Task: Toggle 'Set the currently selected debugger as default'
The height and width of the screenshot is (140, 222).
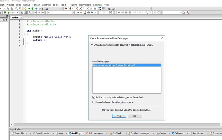Action: pyautogui.click(x=94, y=97)
